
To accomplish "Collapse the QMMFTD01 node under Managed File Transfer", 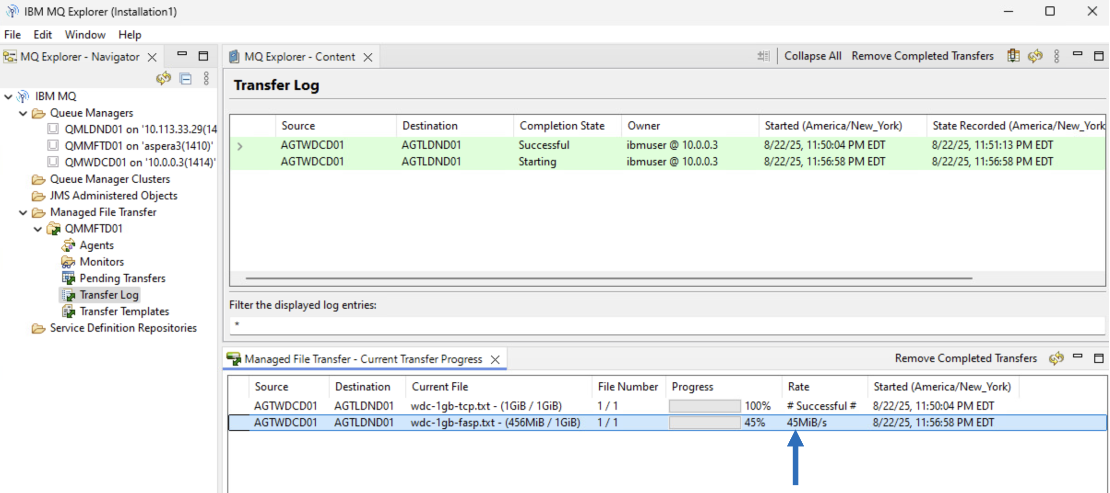I will tap(38, 229).
